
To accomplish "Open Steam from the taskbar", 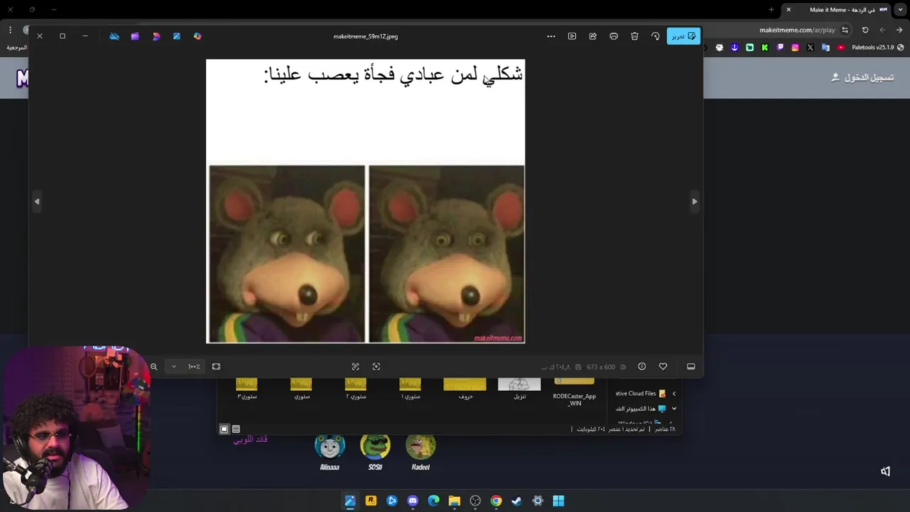I will pos(517,501).
